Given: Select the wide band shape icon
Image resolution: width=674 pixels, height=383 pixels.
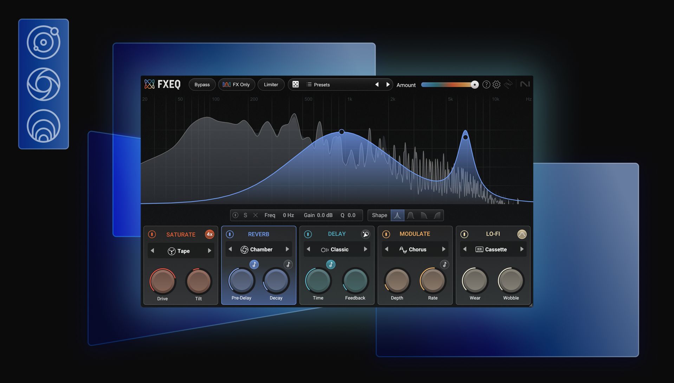Looking at the screenshot, I should pyautogui.click(x=410, y=215).
